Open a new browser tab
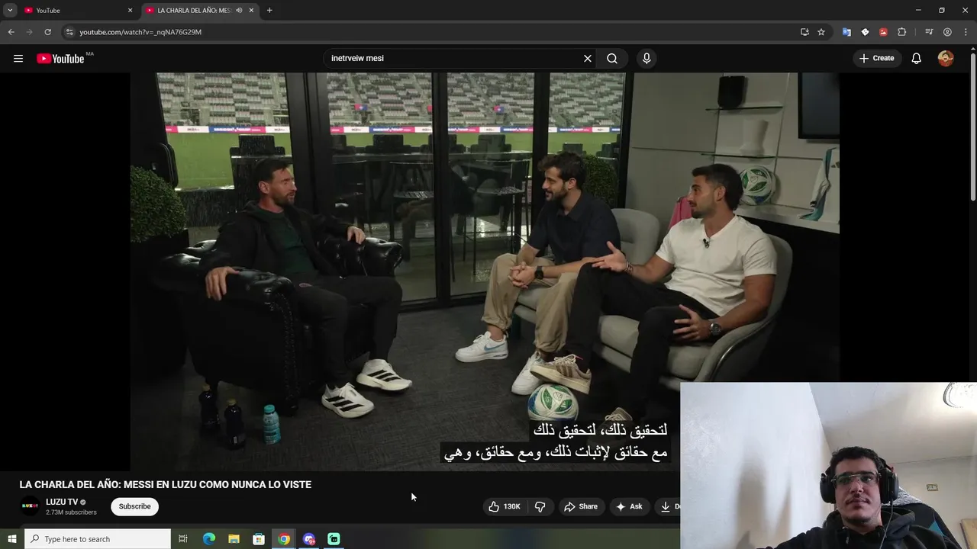Viewport: 977px width, 549px height. pyautogui.click(x=269, y=11)
